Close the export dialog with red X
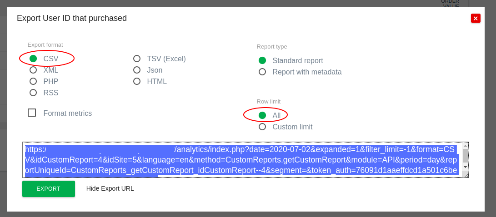 [476, 18]
